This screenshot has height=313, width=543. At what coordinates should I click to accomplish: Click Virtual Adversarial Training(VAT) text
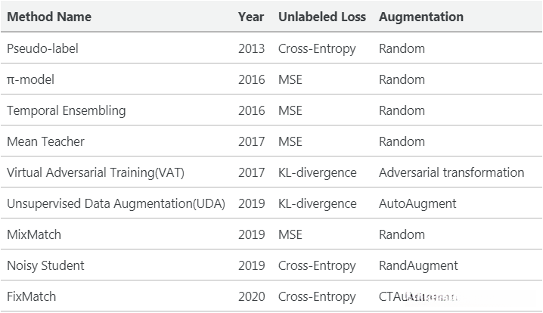(x=95, y=172)
